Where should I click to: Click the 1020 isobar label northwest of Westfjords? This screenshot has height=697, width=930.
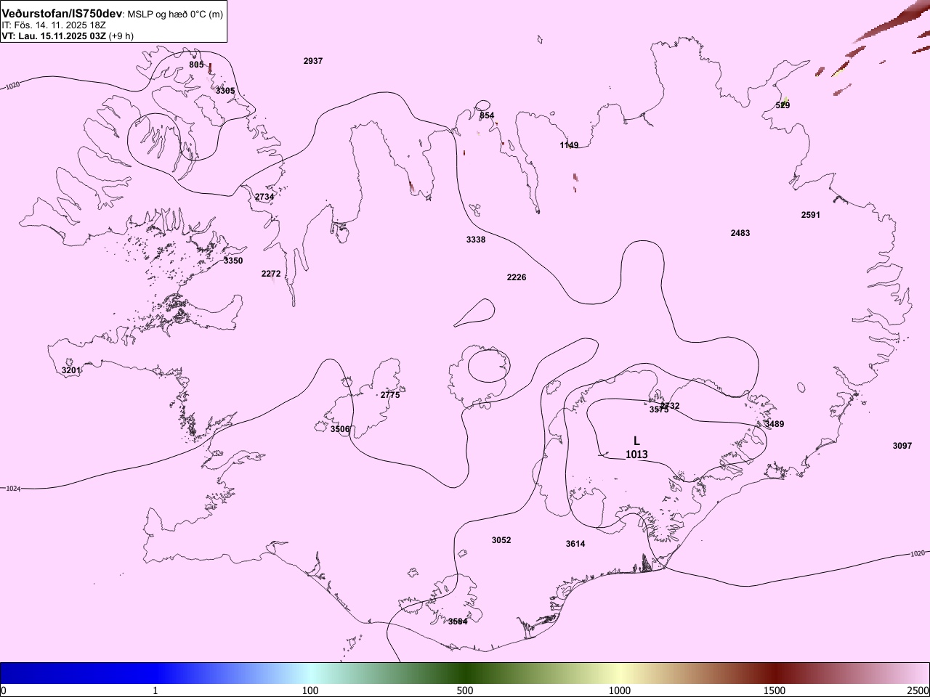coord(13,86)
